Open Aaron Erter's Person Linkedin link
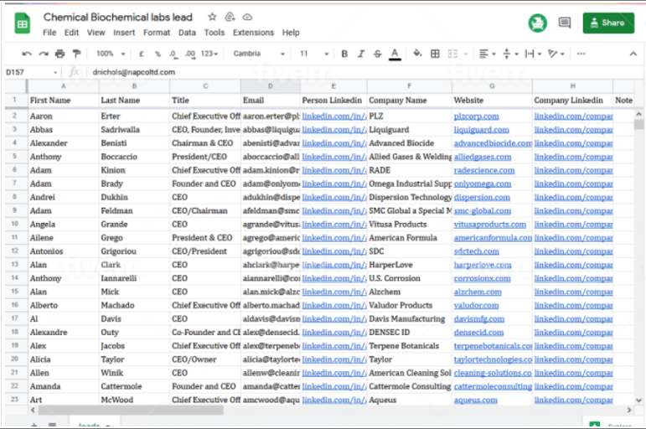646x429 pixels. (333, 116)
